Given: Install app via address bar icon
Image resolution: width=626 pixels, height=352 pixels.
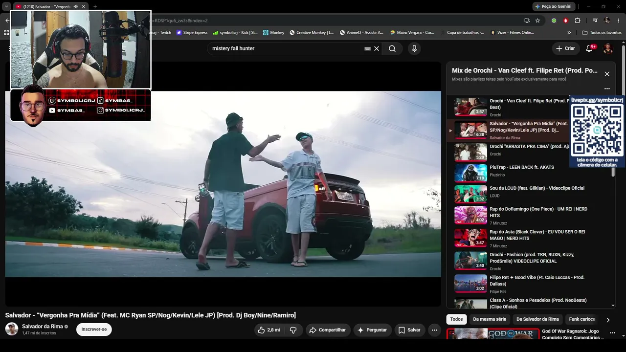Looking at the screenshot, I should [527, 21].
